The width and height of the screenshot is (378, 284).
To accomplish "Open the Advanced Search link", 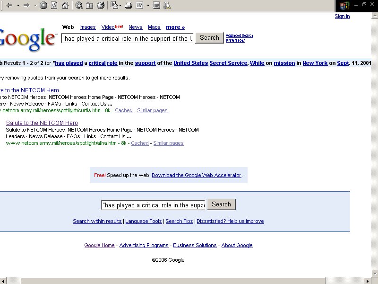I will click(x=240, y=35).
